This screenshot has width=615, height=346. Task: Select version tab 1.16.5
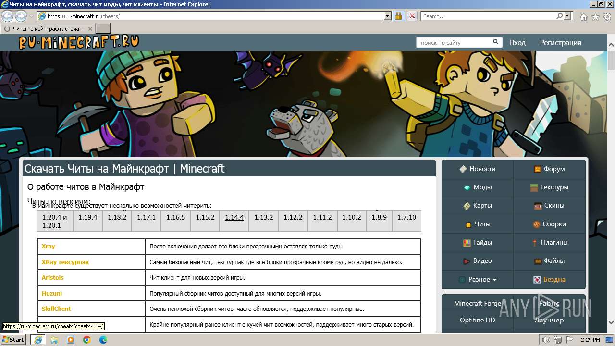point(175,221)
